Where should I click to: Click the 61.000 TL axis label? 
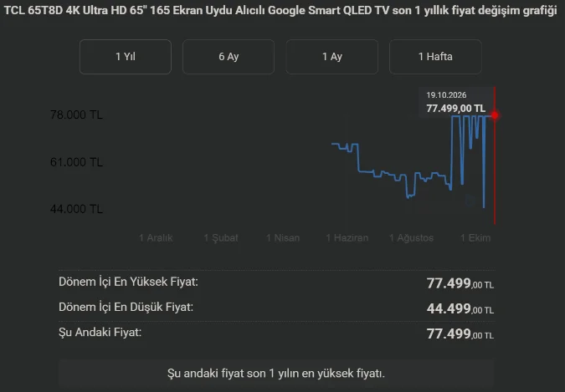pyautogui.click(x=76, y=162)
